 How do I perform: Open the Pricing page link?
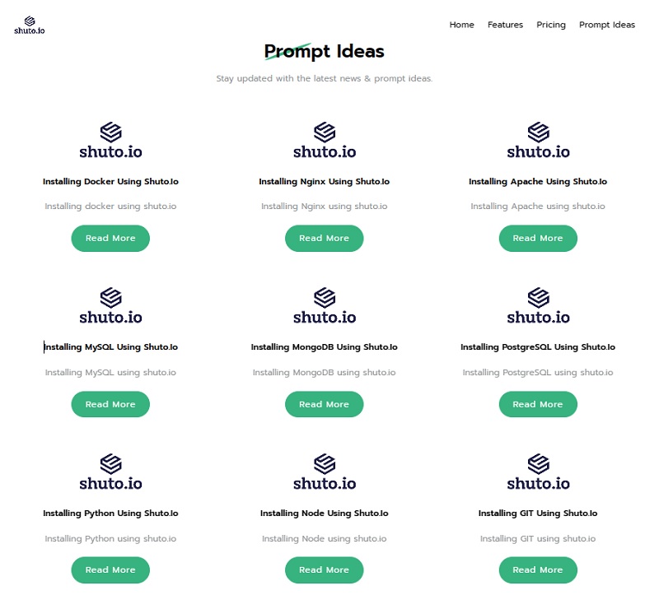pyautogui.click(x=551, y=25)
